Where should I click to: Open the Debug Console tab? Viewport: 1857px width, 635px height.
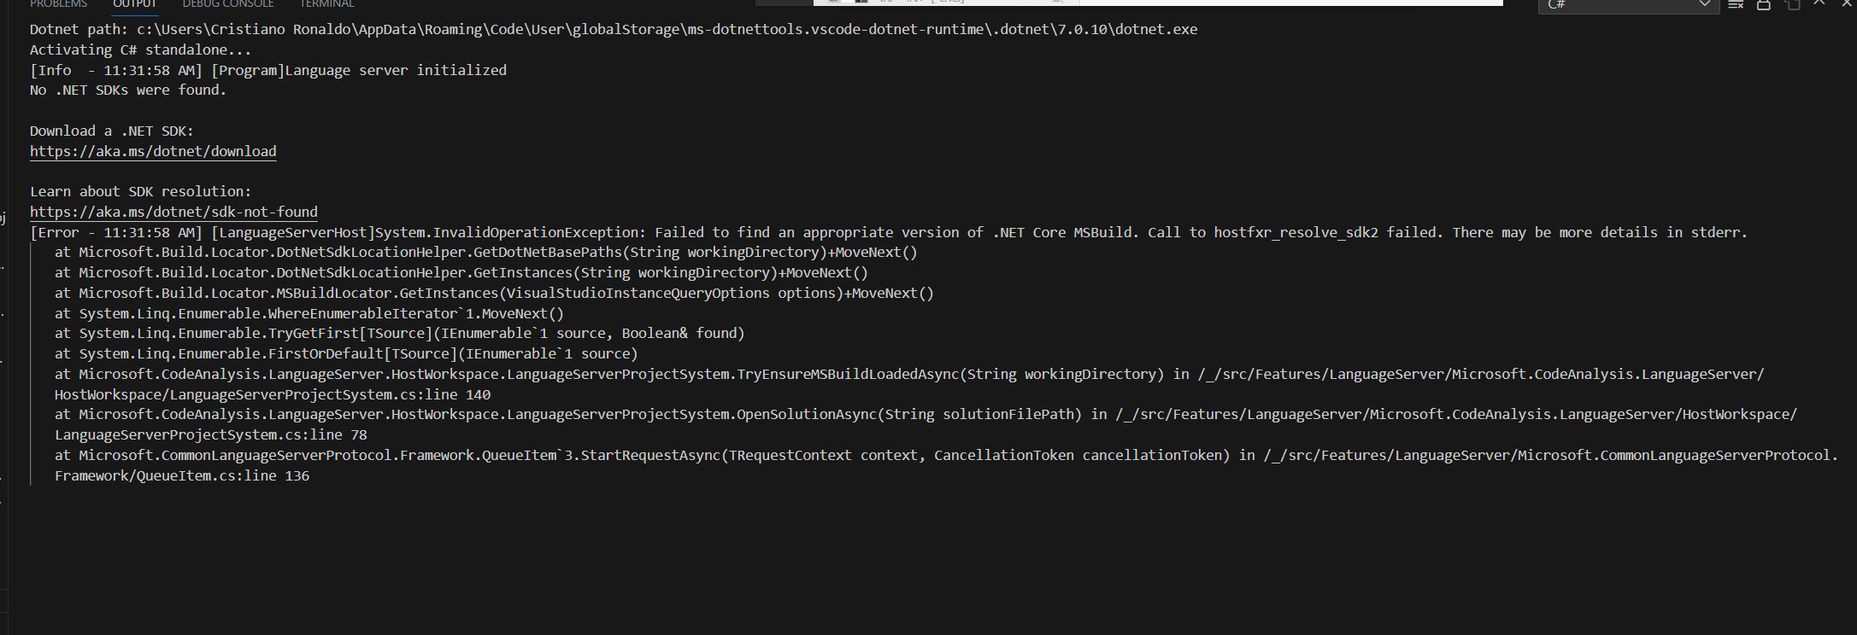pos(228,4)
